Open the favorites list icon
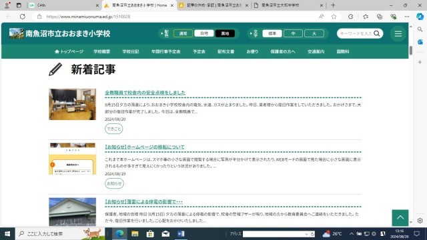Viewport: 427px width, 240px height. click(366, 17)
